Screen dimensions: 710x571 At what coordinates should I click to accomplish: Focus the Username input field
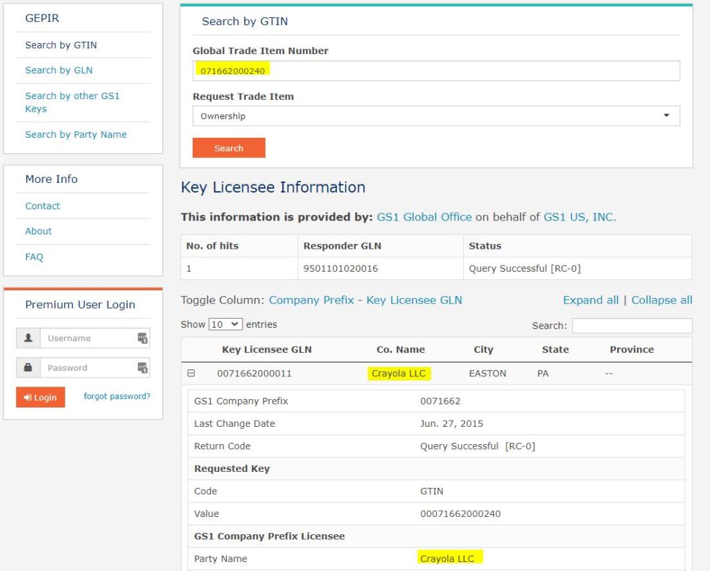[x=94, y=338]
